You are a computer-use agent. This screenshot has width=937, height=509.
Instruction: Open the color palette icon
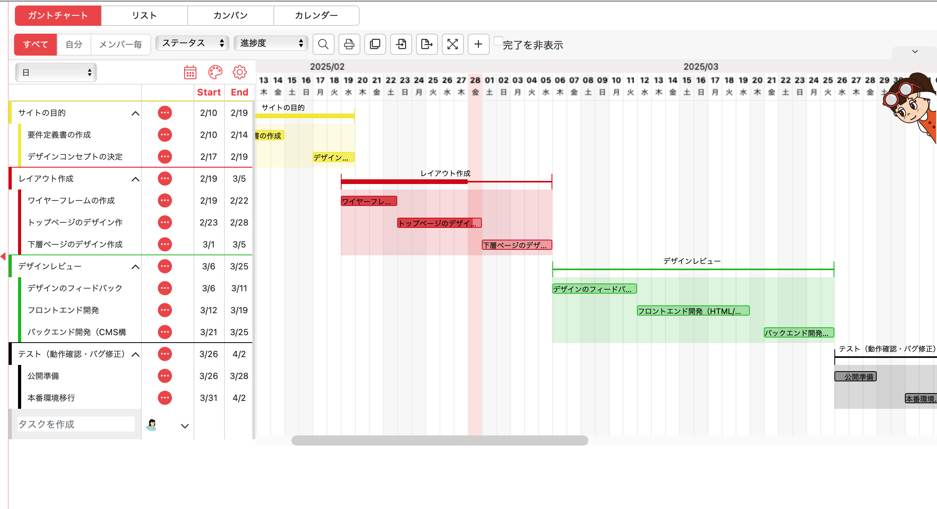(x=215, y=72)
